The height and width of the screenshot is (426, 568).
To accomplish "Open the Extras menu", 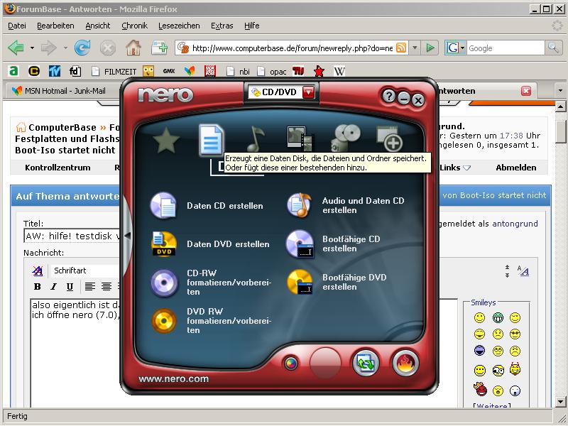I will pyautogui.click(x=222, y=26).
